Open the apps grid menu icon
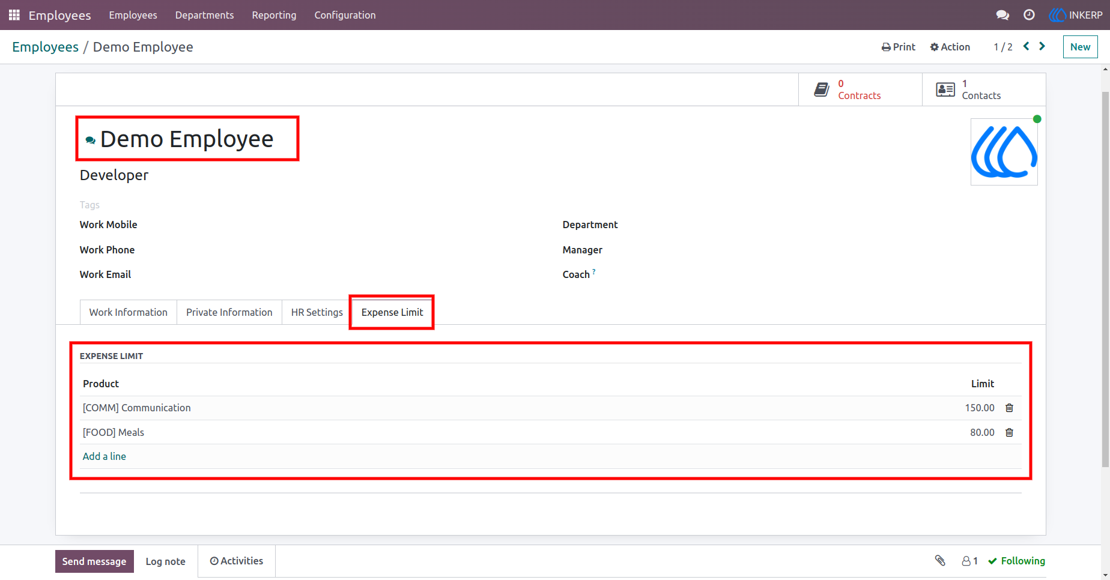1110x580 pixels. click(14, 15)
